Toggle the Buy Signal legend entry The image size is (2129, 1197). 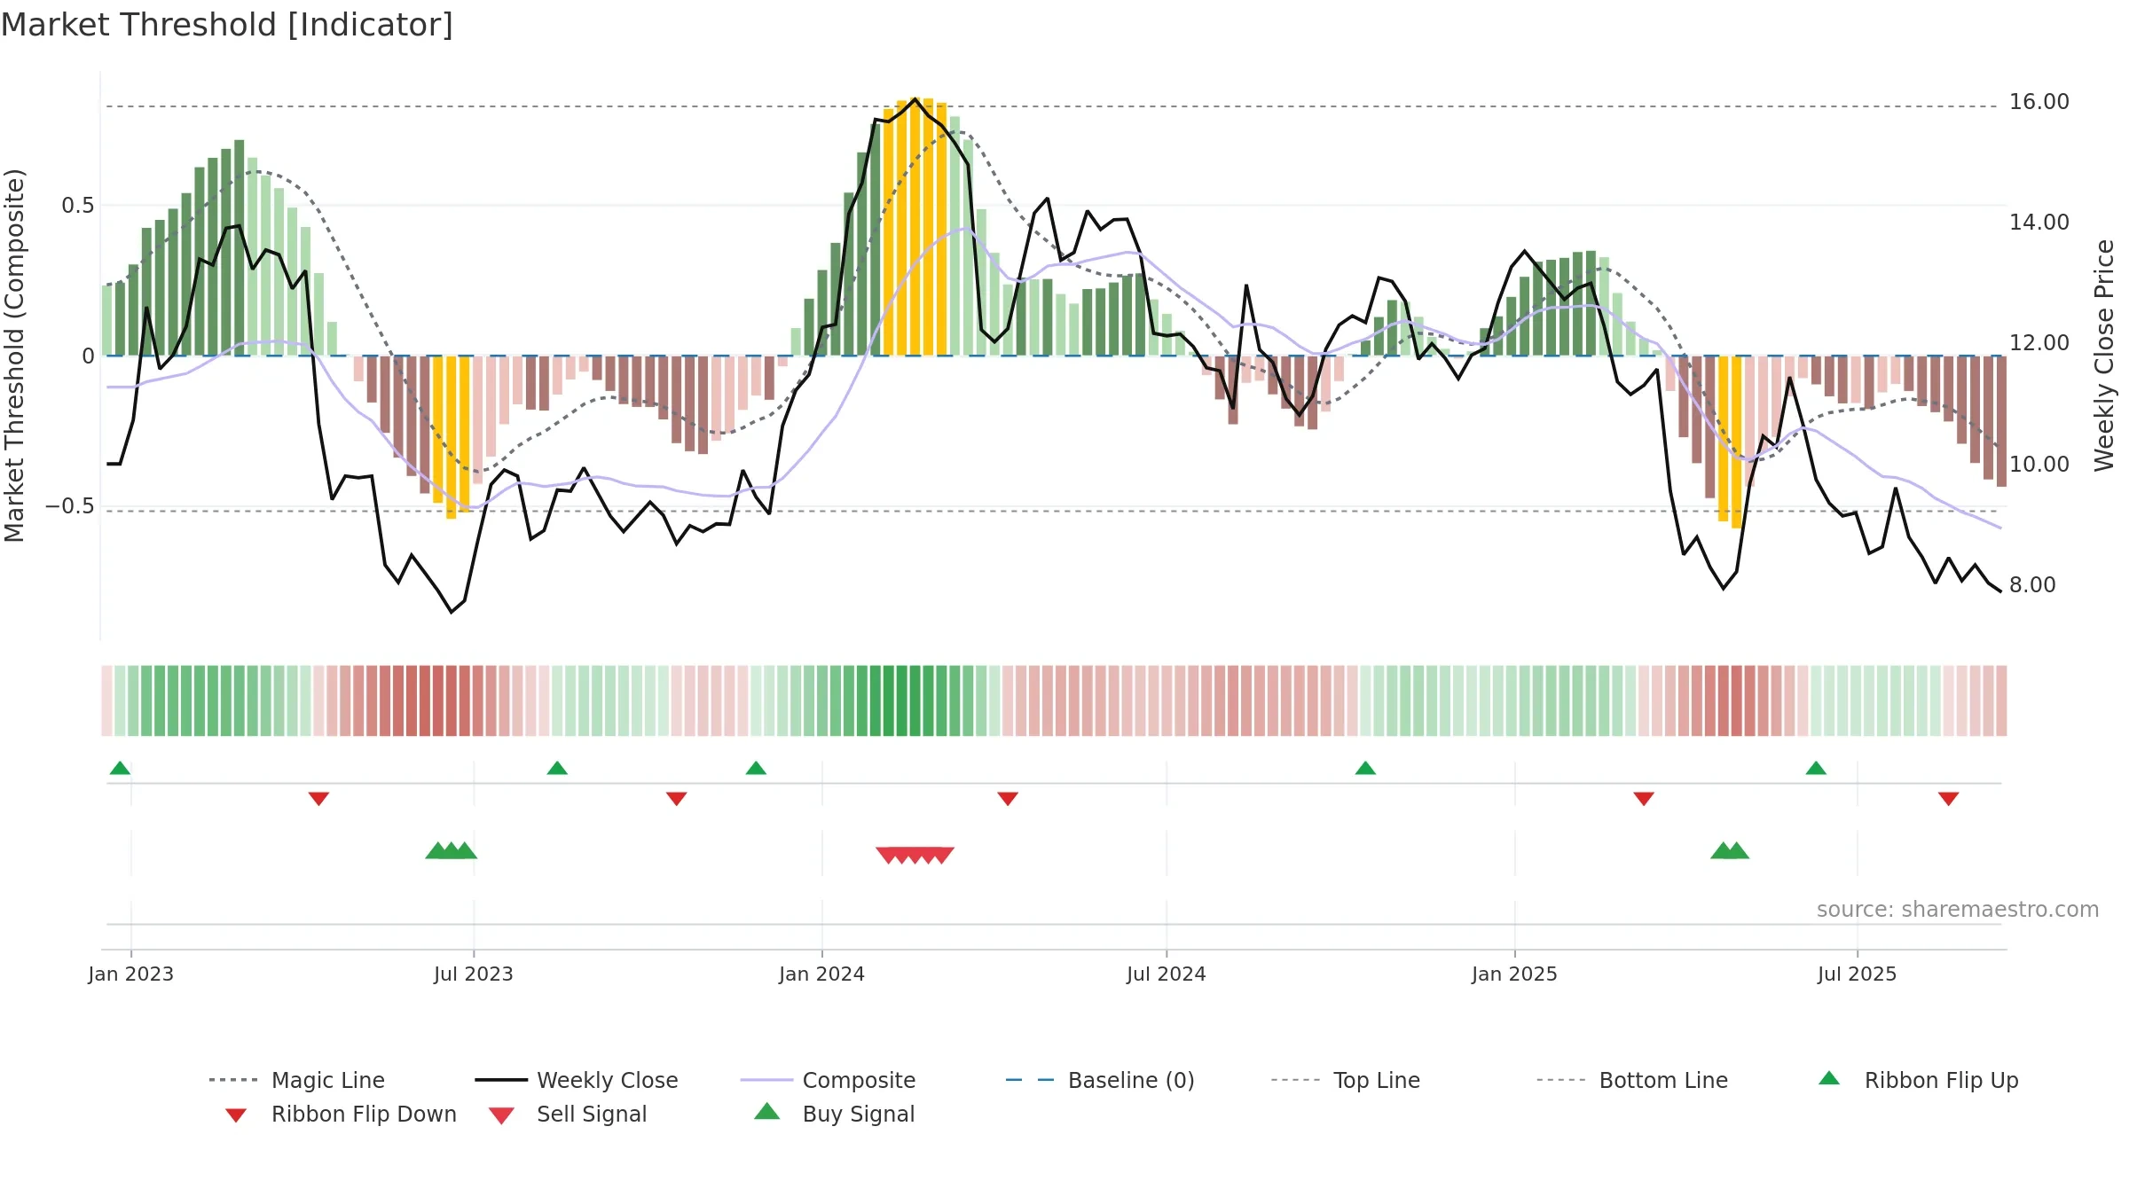click(834, 1114)
